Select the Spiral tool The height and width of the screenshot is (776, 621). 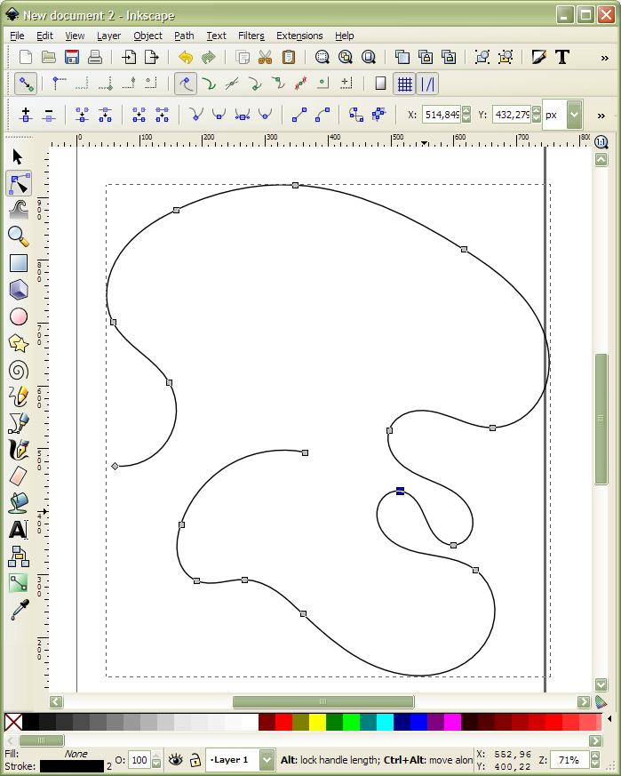click(x=18, y=370)
